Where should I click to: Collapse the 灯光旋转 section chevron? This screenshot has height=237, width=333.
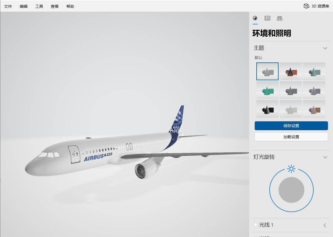click(325, 157)
